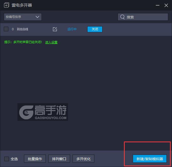The width and height of the screenshot is (172, 167).
Task: Click the index number 0 of the row
Action: [x=13, y=29]
